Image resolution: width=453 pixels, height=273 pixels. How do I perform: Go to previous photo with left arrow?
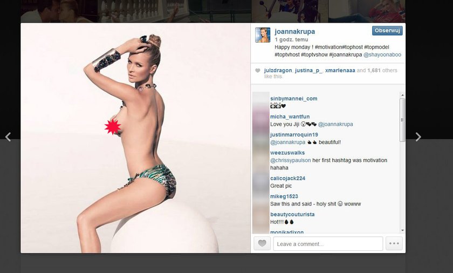8,137
